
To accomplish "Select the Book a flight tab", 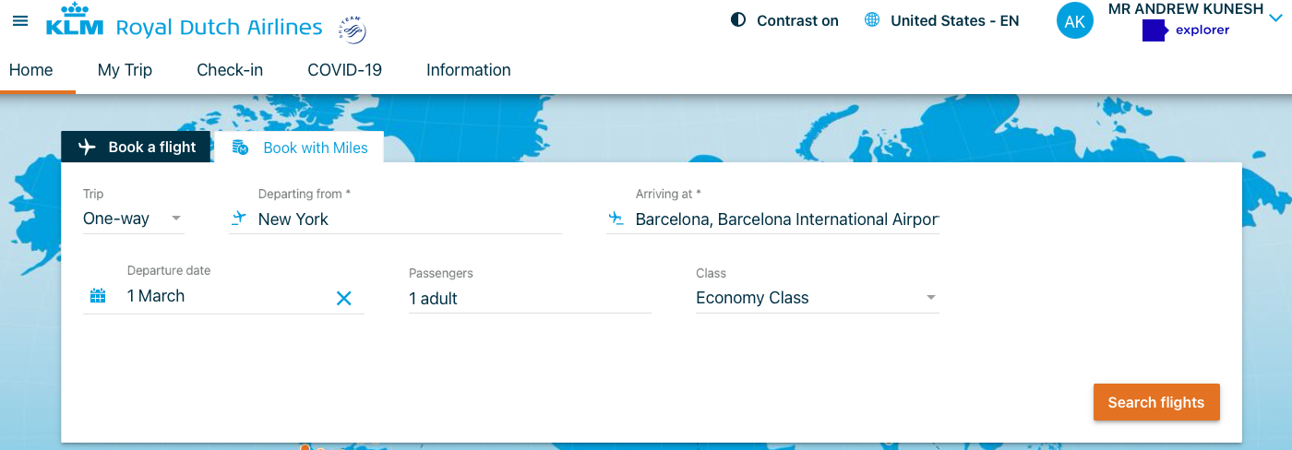I will (136, 148).
